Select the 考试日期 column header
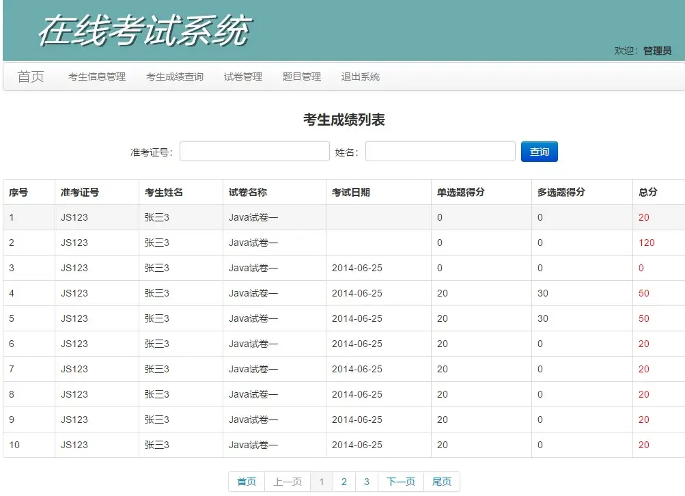Image resolution: width=685 pixels, height=496 pixels. pos(350,192)
